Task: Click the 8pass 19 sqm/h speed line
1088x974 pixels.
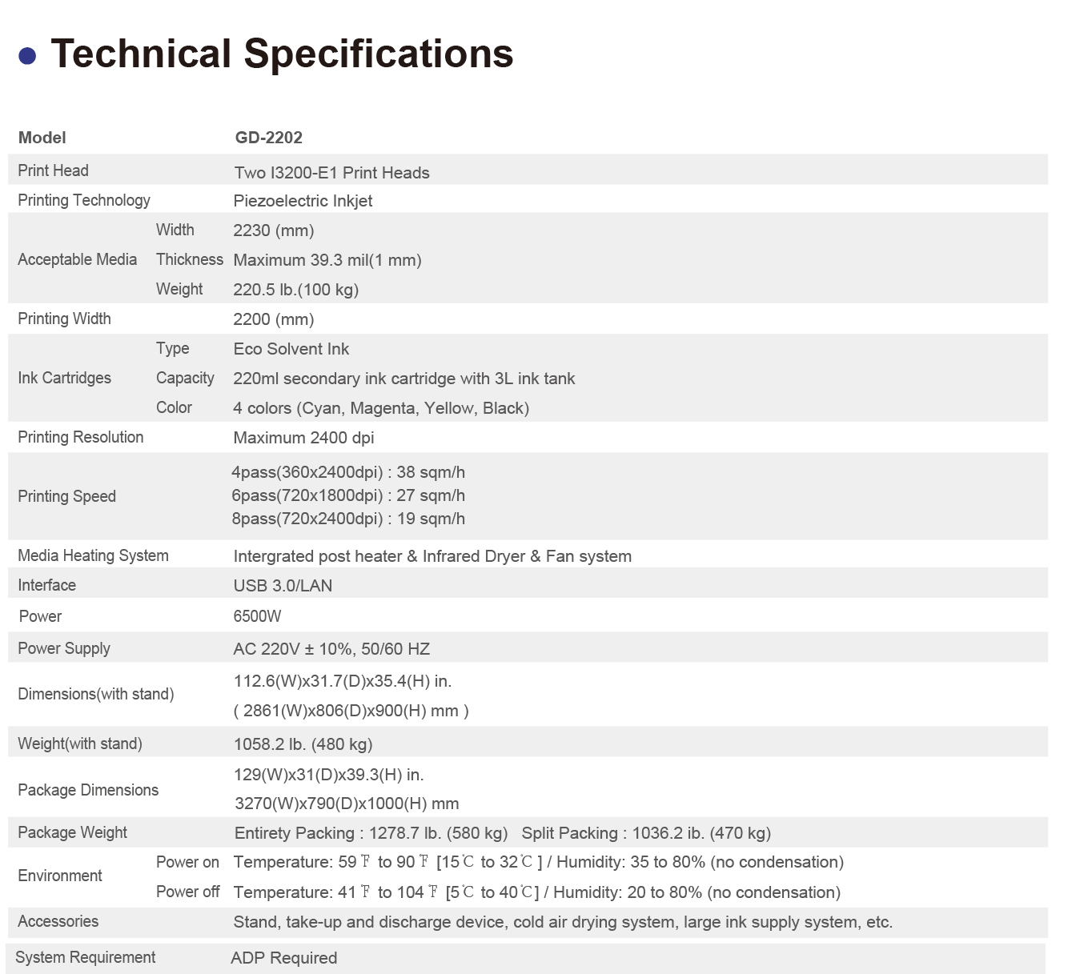Action: [x=348, y=519]
